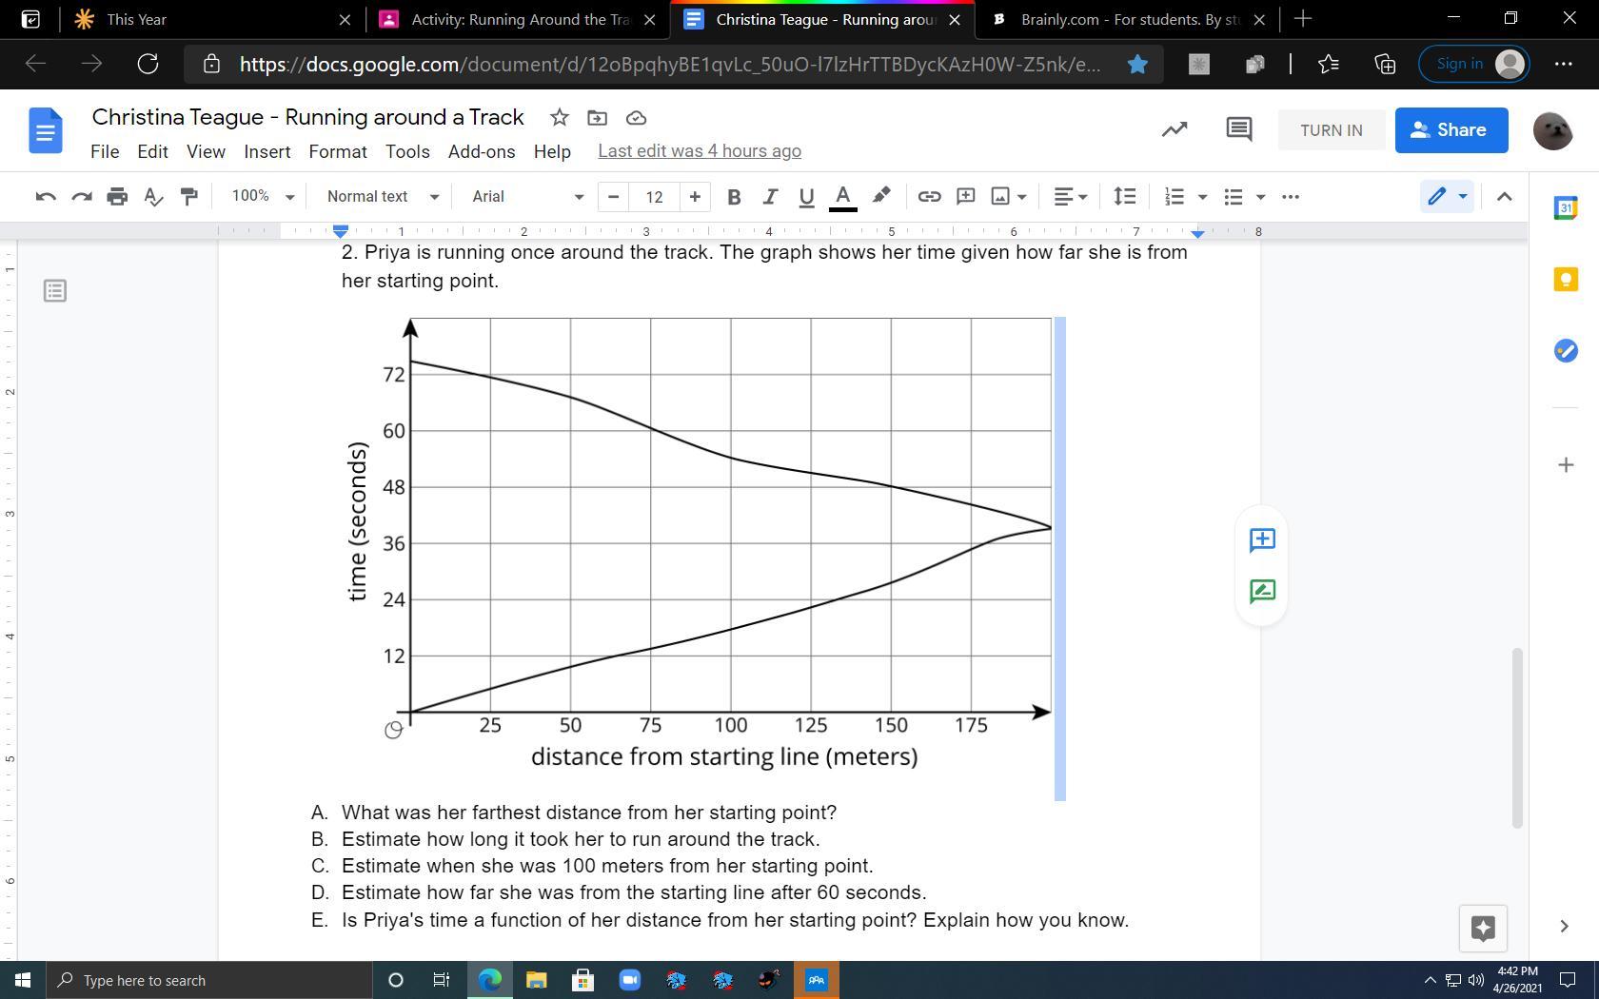
Task: Collapse the side panel with the arrow
Action: tap(1564, 927)
